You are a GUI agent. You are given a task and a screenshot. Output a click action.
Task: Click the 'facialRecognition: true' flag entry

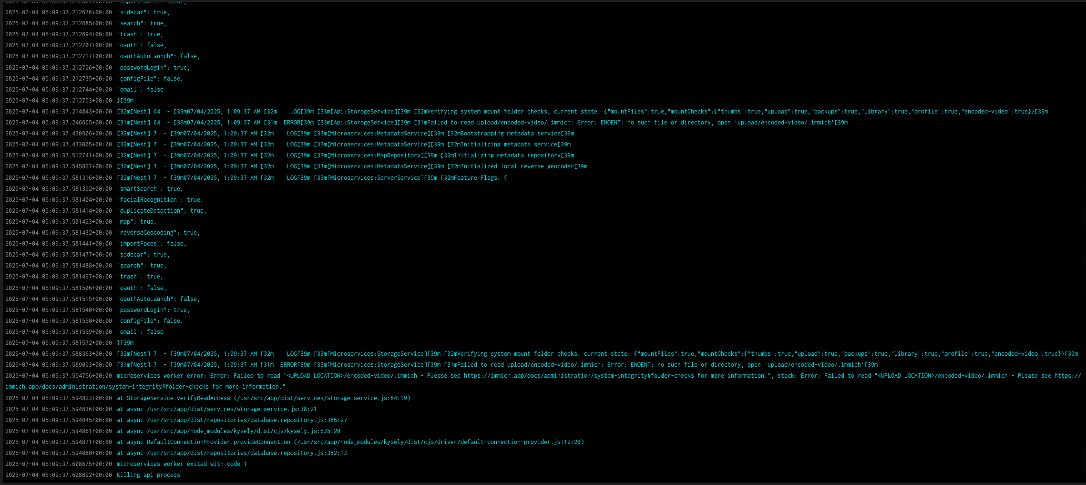pyautogui.click(x=160, y=199)
